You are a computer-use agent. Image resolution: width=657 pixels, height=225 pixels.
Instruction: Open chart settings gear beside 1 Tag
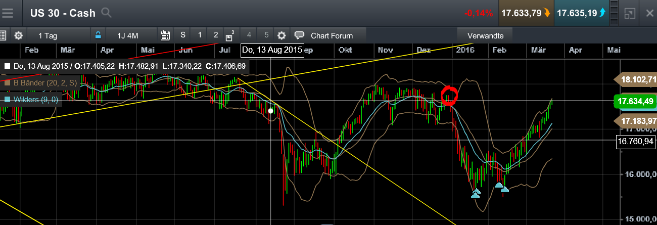click(x=19, y=35)
